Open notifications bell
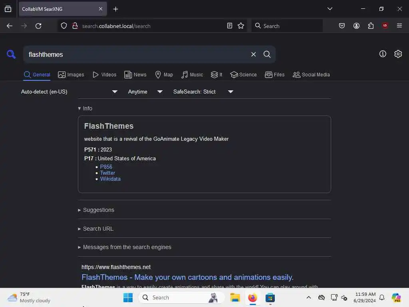Screen dimensions: 409x307 (382, 297)
